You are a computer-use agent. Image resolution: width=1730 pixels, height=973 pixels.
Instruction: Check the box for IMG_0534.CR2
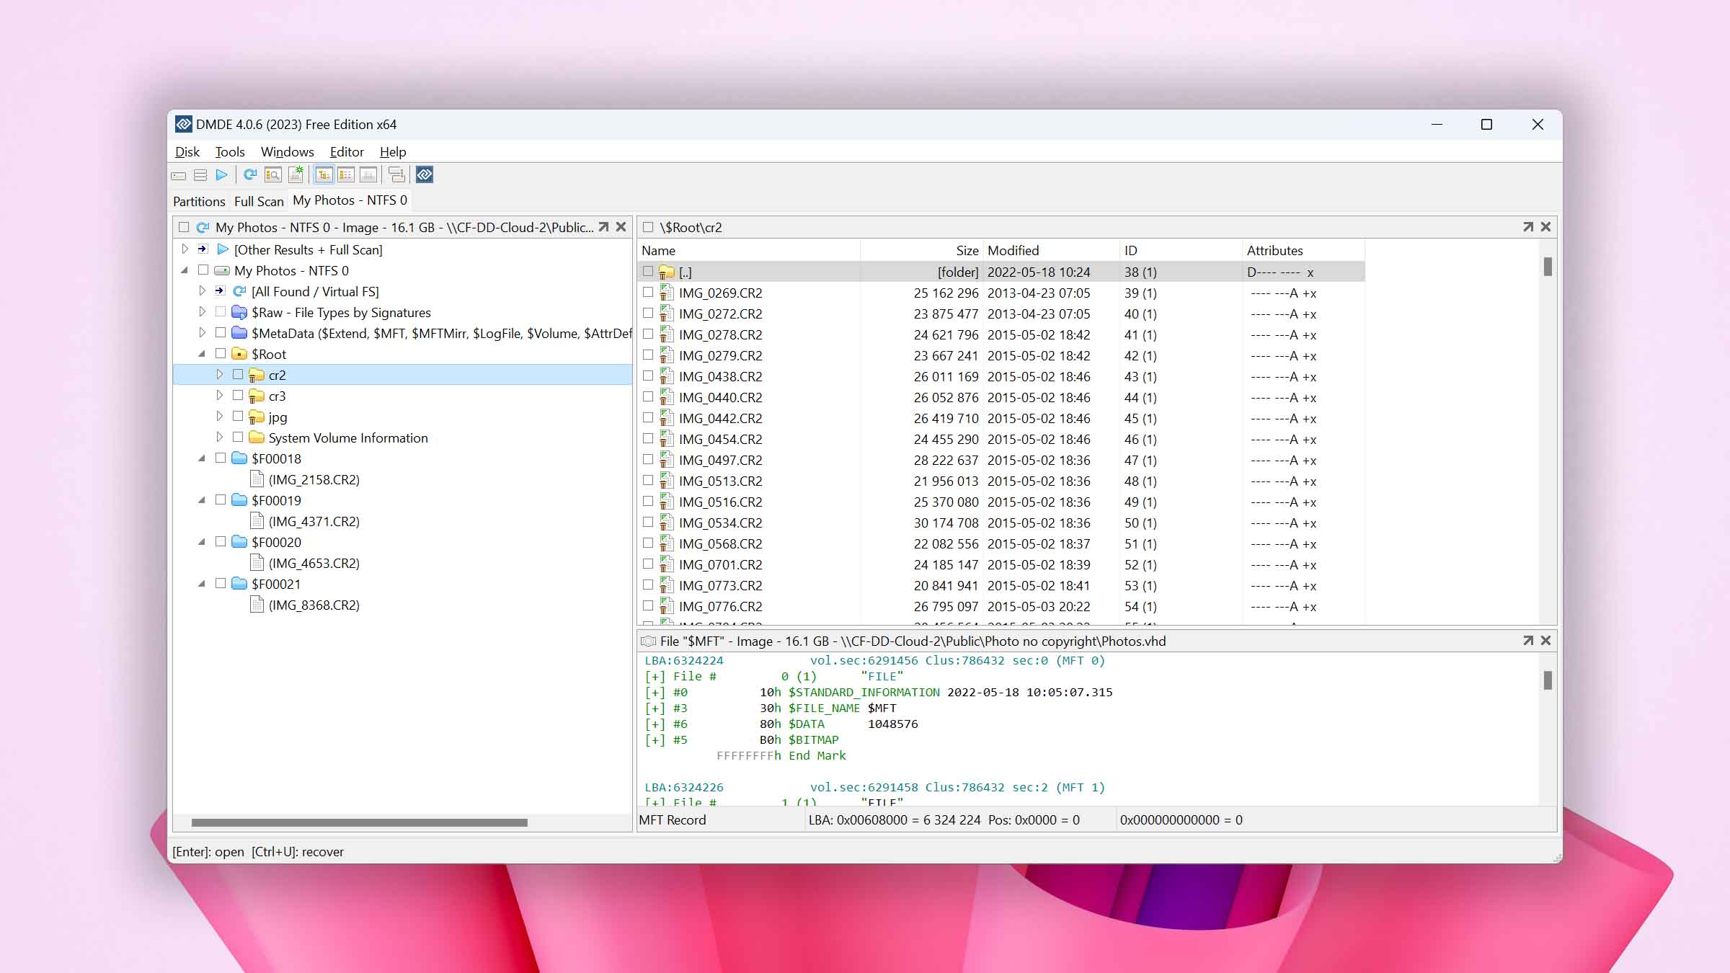[x=648, y=523]
